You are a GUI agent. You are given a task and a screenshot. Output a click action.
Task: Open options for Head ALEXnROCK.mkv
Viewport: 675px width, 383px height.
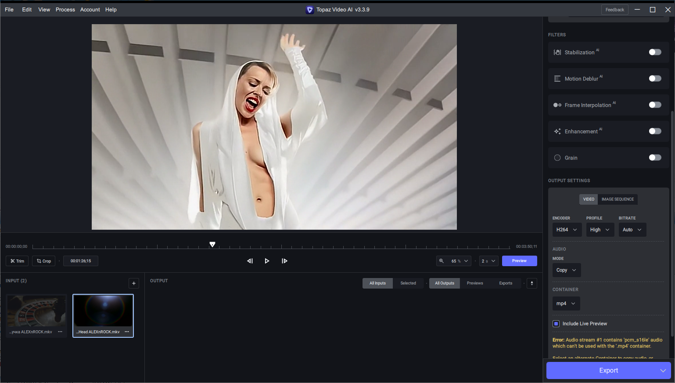127,332
